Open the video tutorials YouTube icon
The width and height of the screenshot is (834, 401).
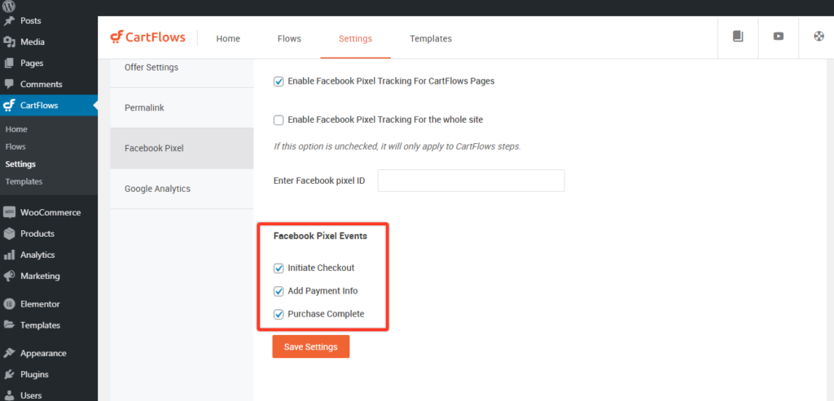click(778, 37)
